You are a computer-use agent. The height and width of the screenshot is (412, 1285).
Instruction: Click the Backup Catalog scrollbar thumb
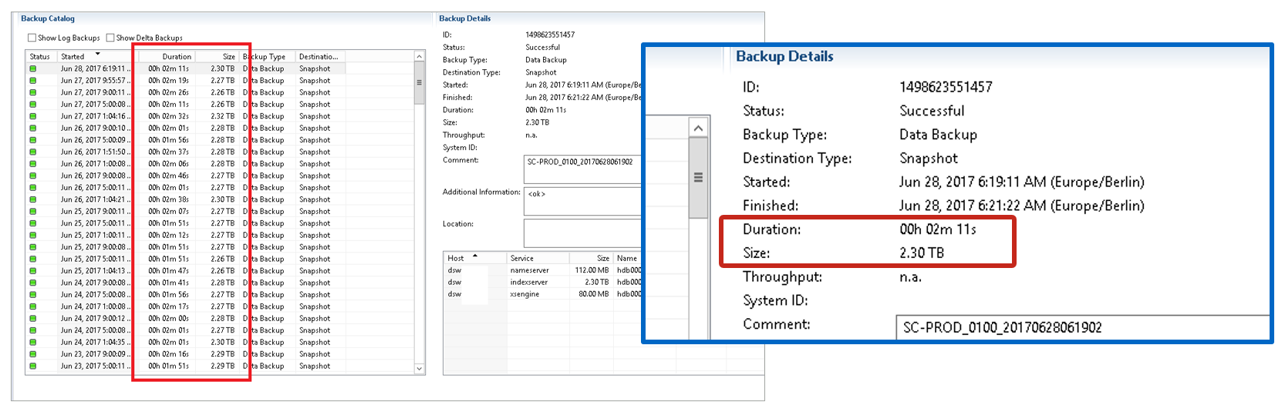(420, 82)
